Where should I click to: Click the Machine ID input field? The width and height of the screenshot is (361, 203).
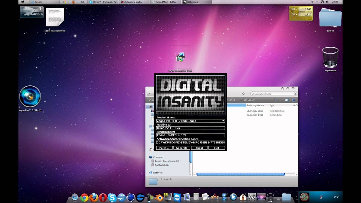coord(190,128)
